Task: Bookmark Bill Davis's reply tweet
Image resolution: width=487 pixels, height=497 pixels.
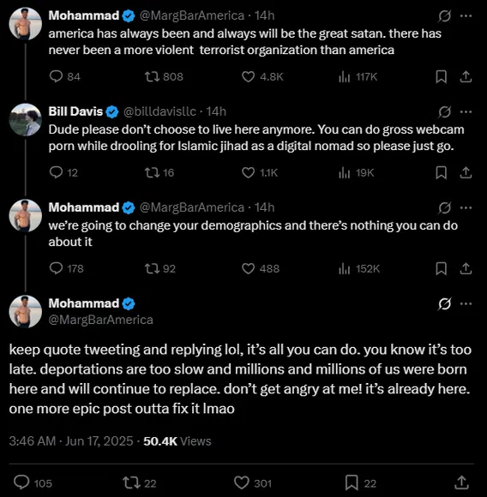Action: tap(441, 173)
